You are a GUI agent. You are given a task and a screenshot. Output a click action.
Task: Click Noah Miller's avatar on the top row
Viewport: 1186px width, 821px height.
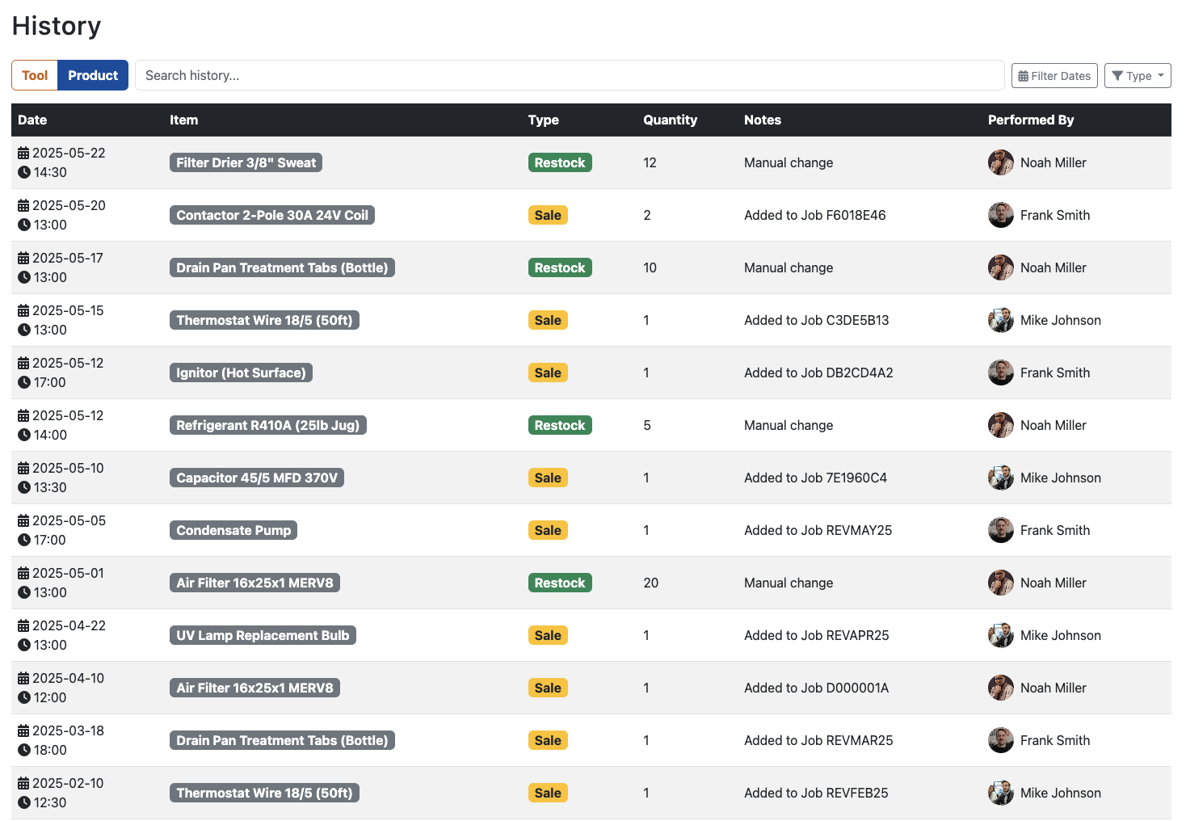click(x=1000, y=162)
